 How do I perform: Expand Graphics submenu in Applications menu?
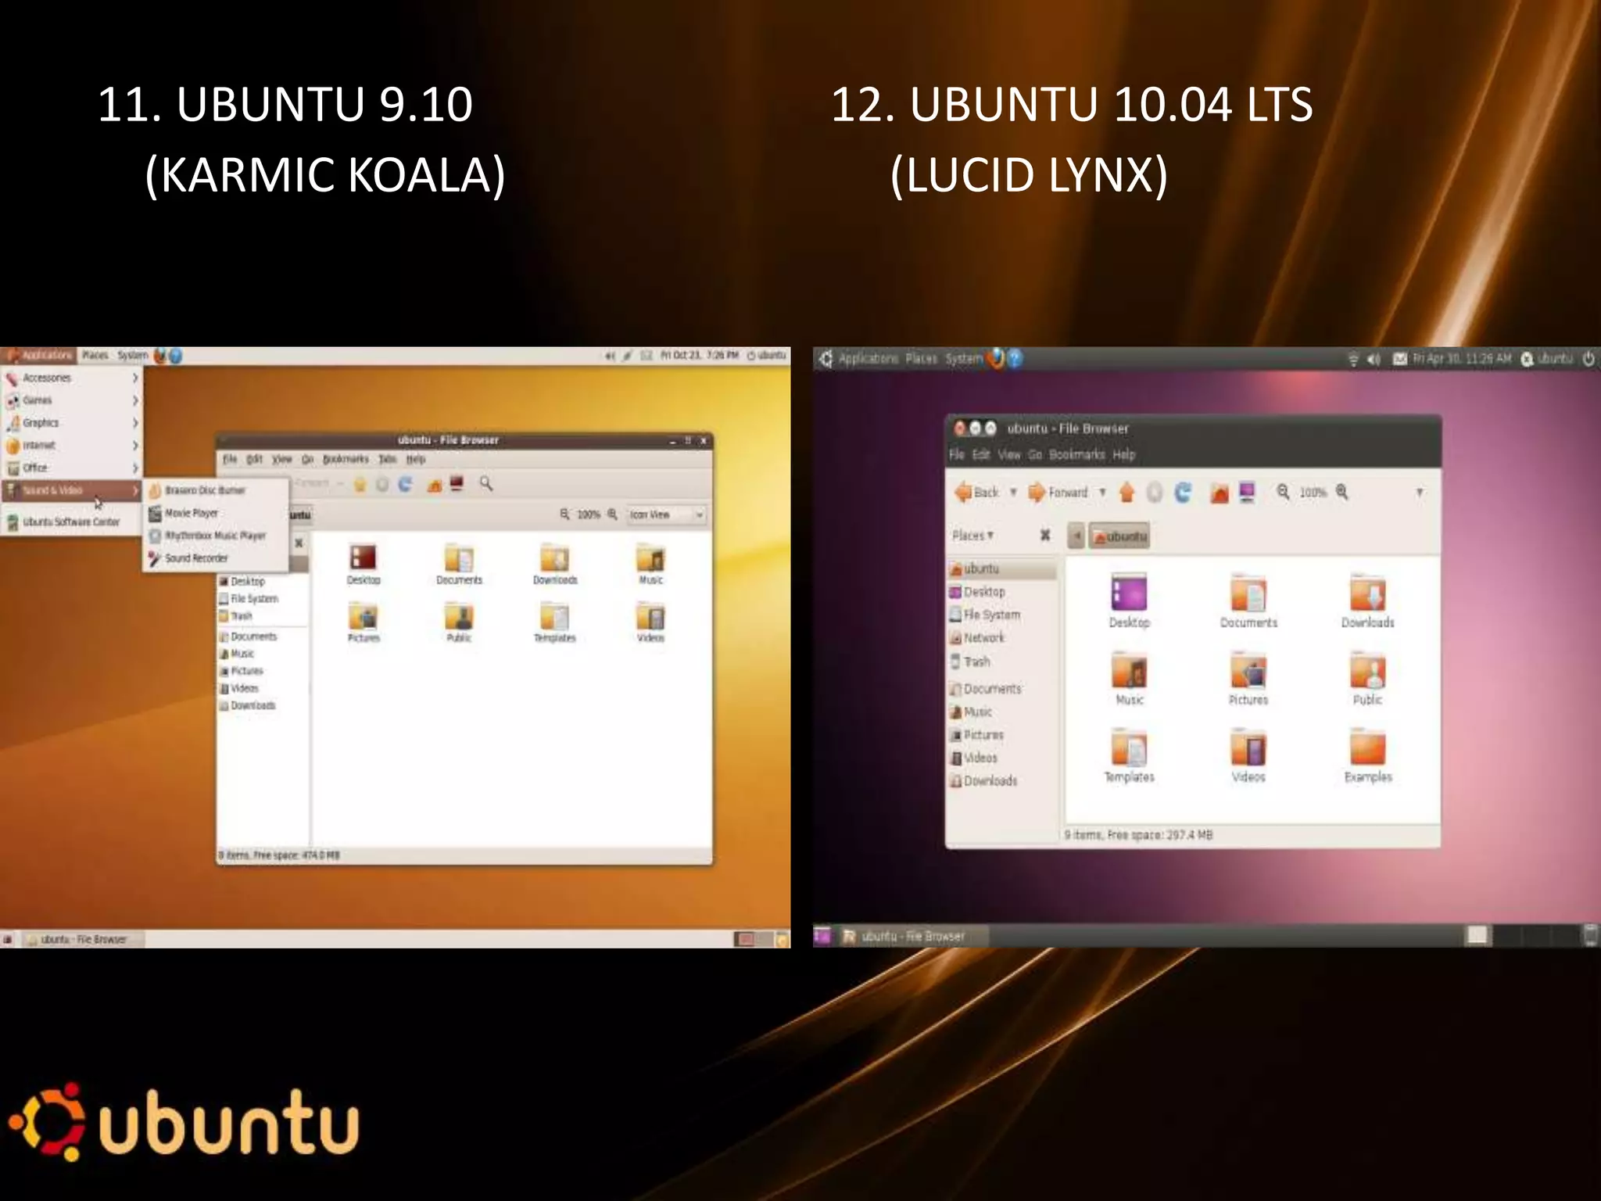coord(70,423)
